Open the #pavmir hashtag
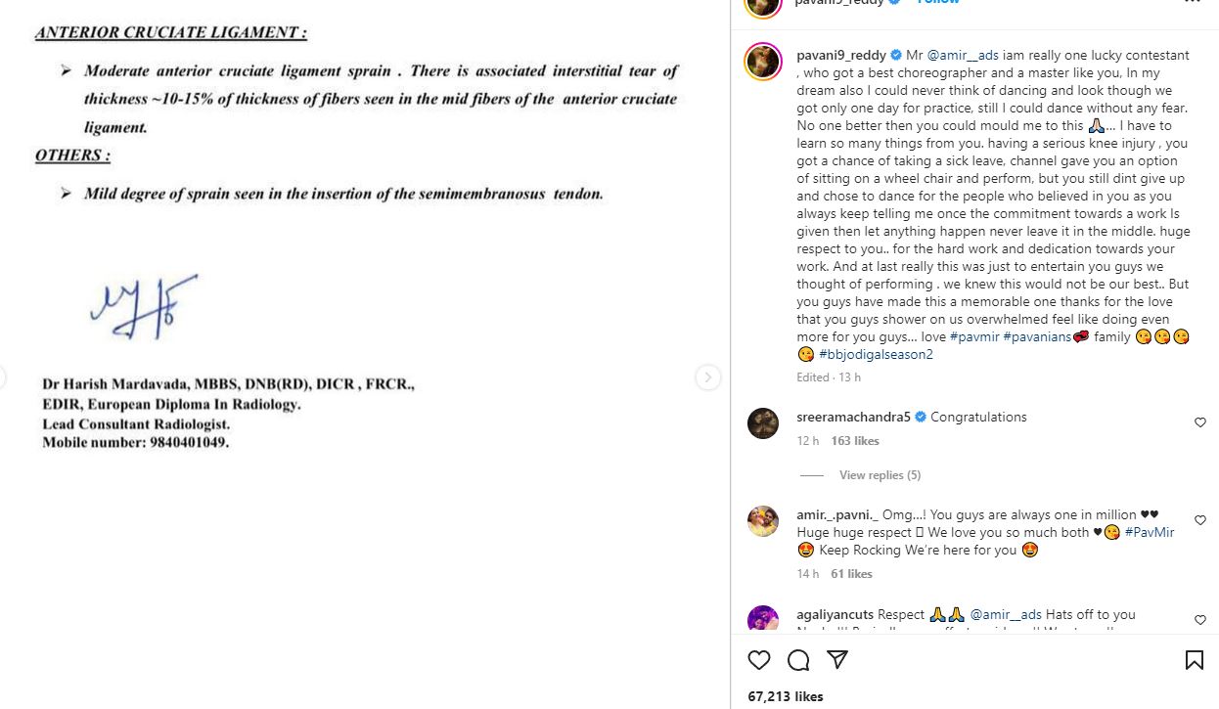Viewport: 1219px width, 709px height. coord(973,335)
